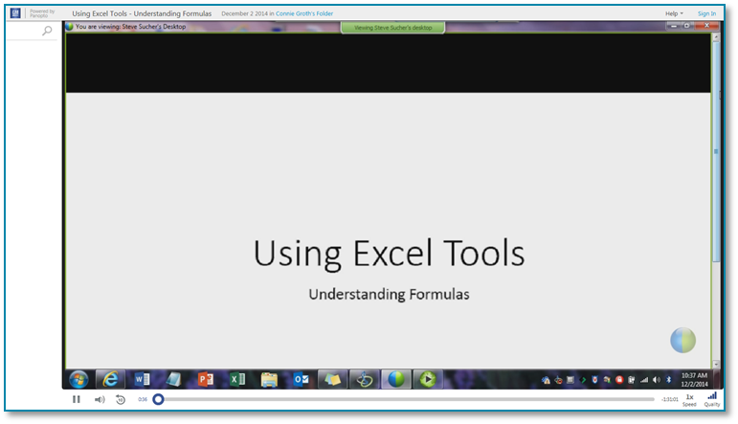Open Outlook from the taskbar
738x424 pixels.
pos(301,379)
